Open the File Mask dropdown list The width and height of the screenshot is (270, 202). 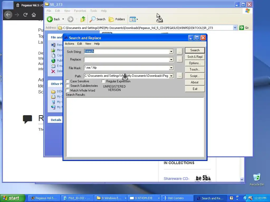point(171,68)
